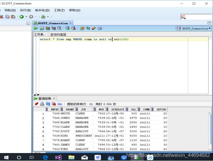The height and width of the screenshot is (161, 213).
Task: Select the PRESIDENT job cell
Action: 84,136
